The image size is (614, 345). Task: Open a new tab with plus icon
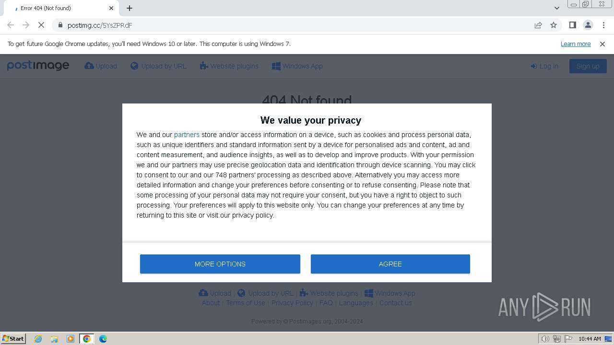tap(130, 8)
